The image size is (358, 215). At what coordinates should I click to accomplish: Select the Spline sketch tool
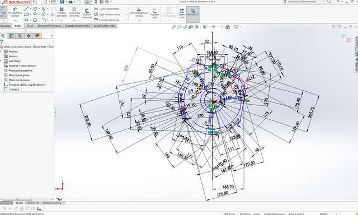tap(44, 9)
